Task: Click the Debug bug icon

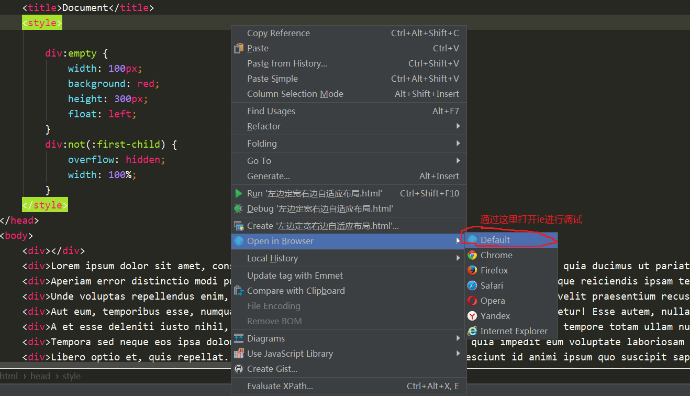Action: [x=239, y=208]
